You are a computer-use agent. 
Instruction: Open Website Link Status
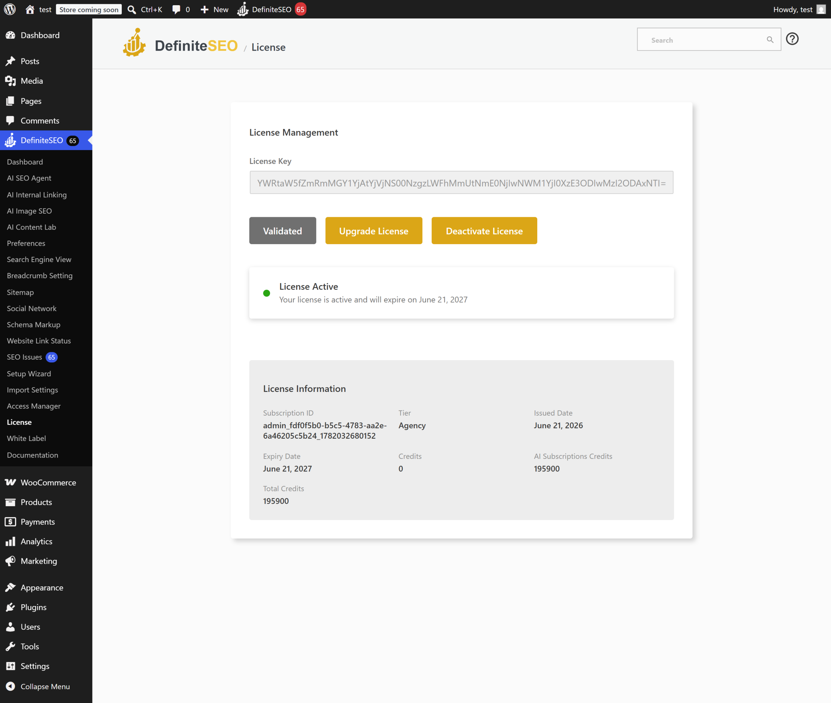pos(39,341)
